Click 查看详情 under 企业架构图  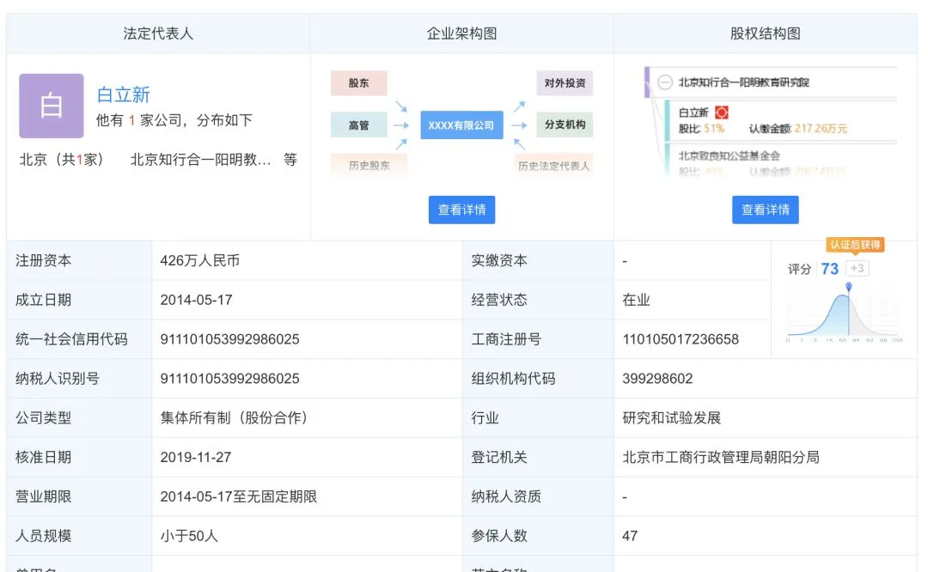pyautogui.click(x=461, y=210)
